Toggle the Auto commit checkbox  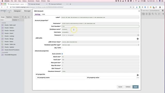point(62,54)
